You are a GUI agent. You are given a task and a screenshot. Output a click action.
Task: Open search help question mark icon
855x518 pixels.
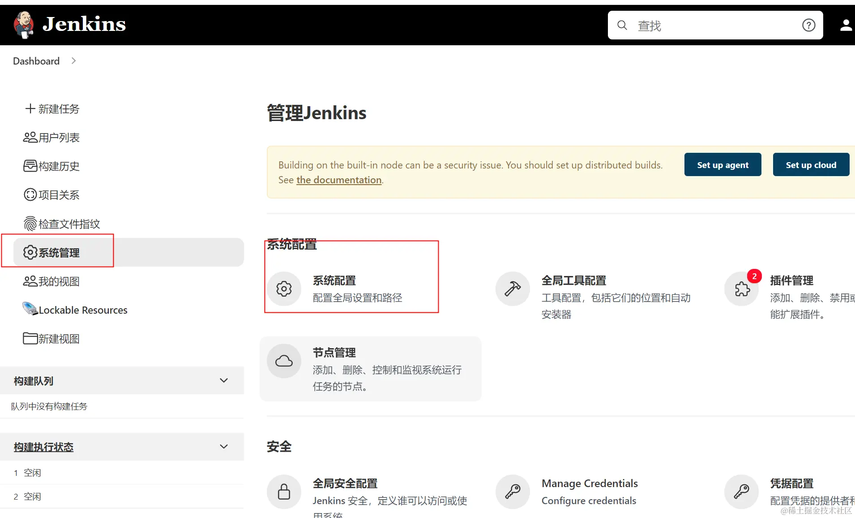pyautogui.click(x=808, y=26)
